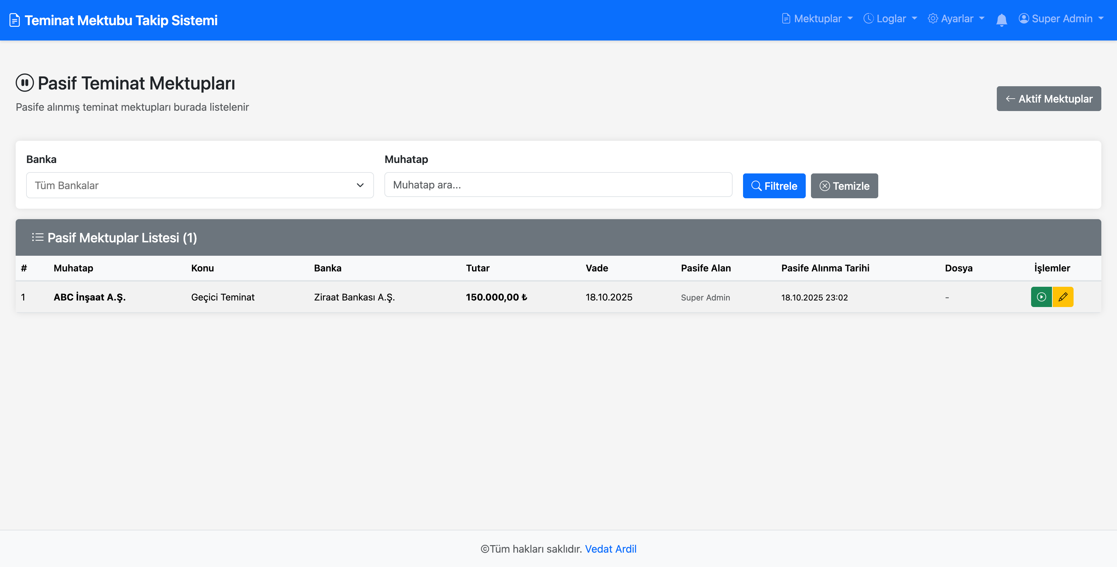
Task: Click the document logo icon in navbar
Action: coord(15,20)
